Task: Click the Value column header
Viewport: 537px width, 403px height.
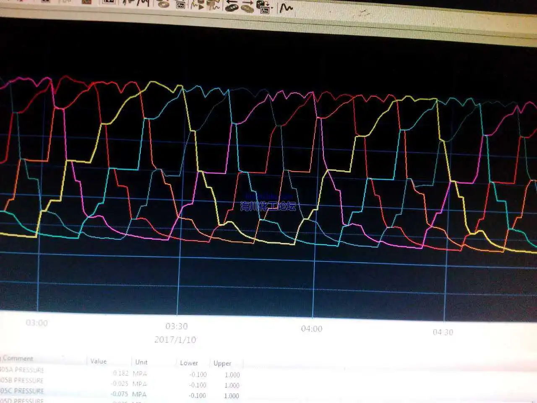Action: coord(99,361)
